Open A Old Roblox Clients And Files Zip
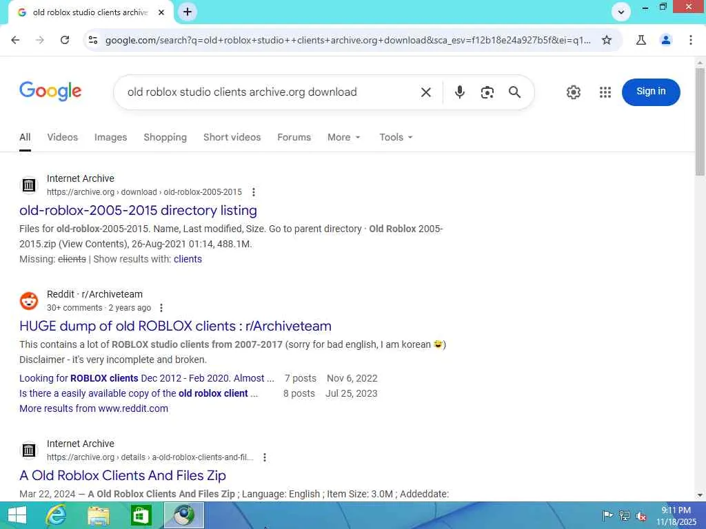 tap(123, 475)
